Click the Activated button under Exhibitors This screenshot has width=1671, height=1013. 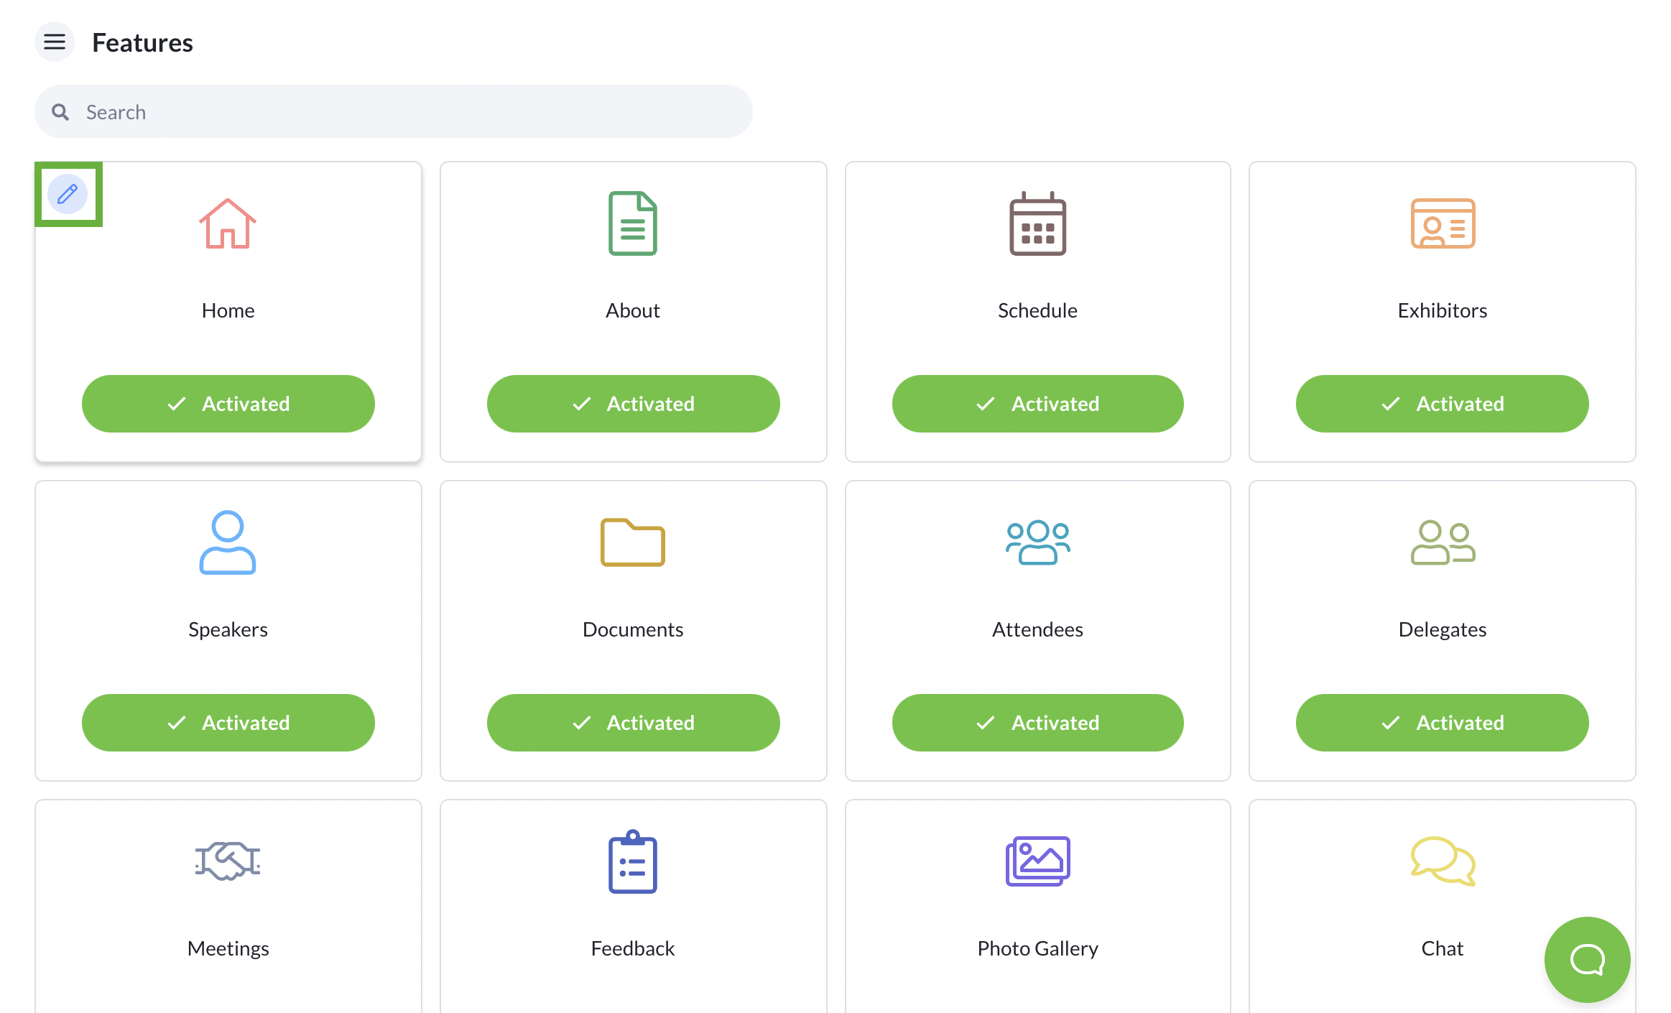point(1442,404)
